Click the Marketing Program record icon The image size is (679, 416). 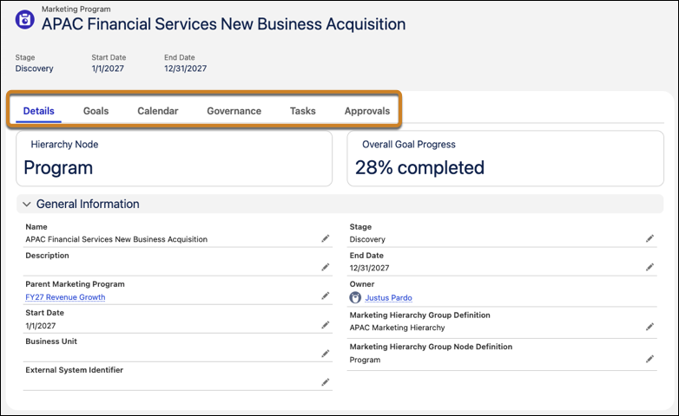coord(24,19)
